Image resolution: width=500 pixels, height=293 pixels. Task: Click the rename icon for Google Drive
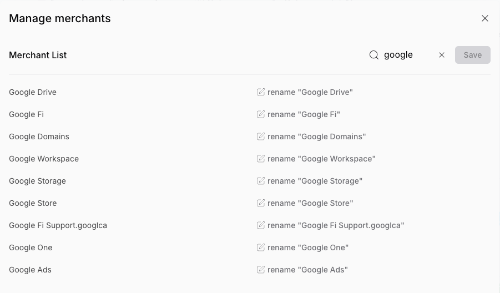(x=261, y=92)
